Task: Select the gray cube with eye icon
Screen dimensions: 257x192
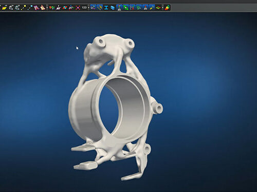Action: click(x=11, y=8)
